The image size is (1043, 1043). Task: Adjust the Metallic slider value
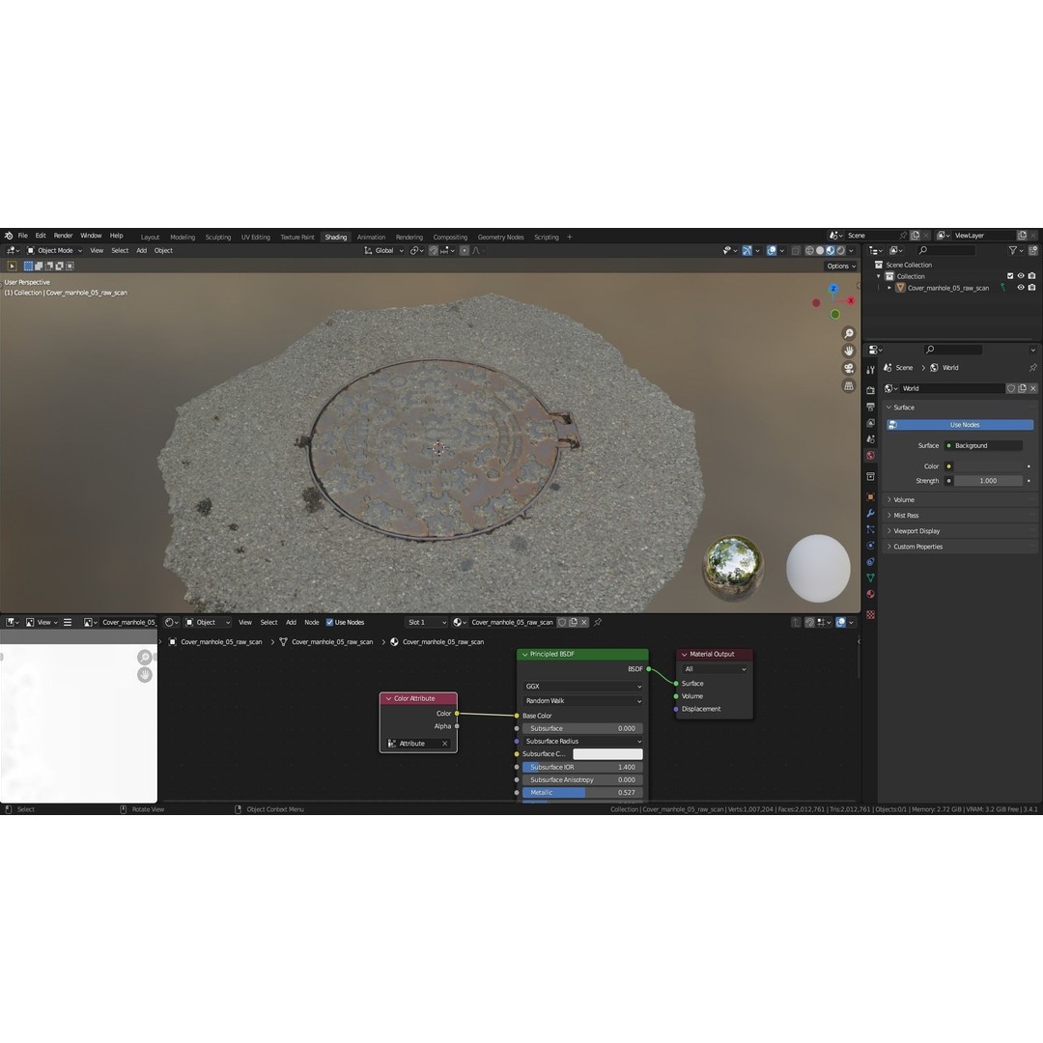(582, 793)
